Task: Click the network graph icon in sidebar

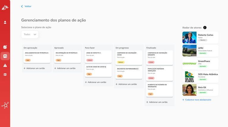Action: (x=5, y=105)
